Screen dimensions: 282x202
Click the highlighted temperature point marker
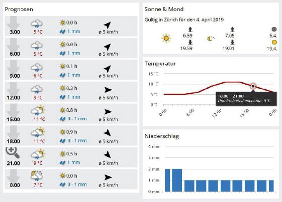coord(253,86)
